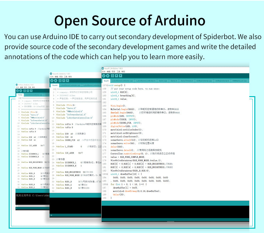This screenshot has height=233, width=264.
Task: Click Save icon in Sound window
Action: pyautogui.click(x=67, y=80)
